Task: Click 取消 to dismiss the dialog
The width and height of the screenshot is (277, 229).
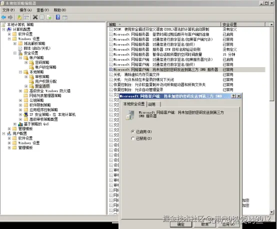Action: (x=204, y=224)
